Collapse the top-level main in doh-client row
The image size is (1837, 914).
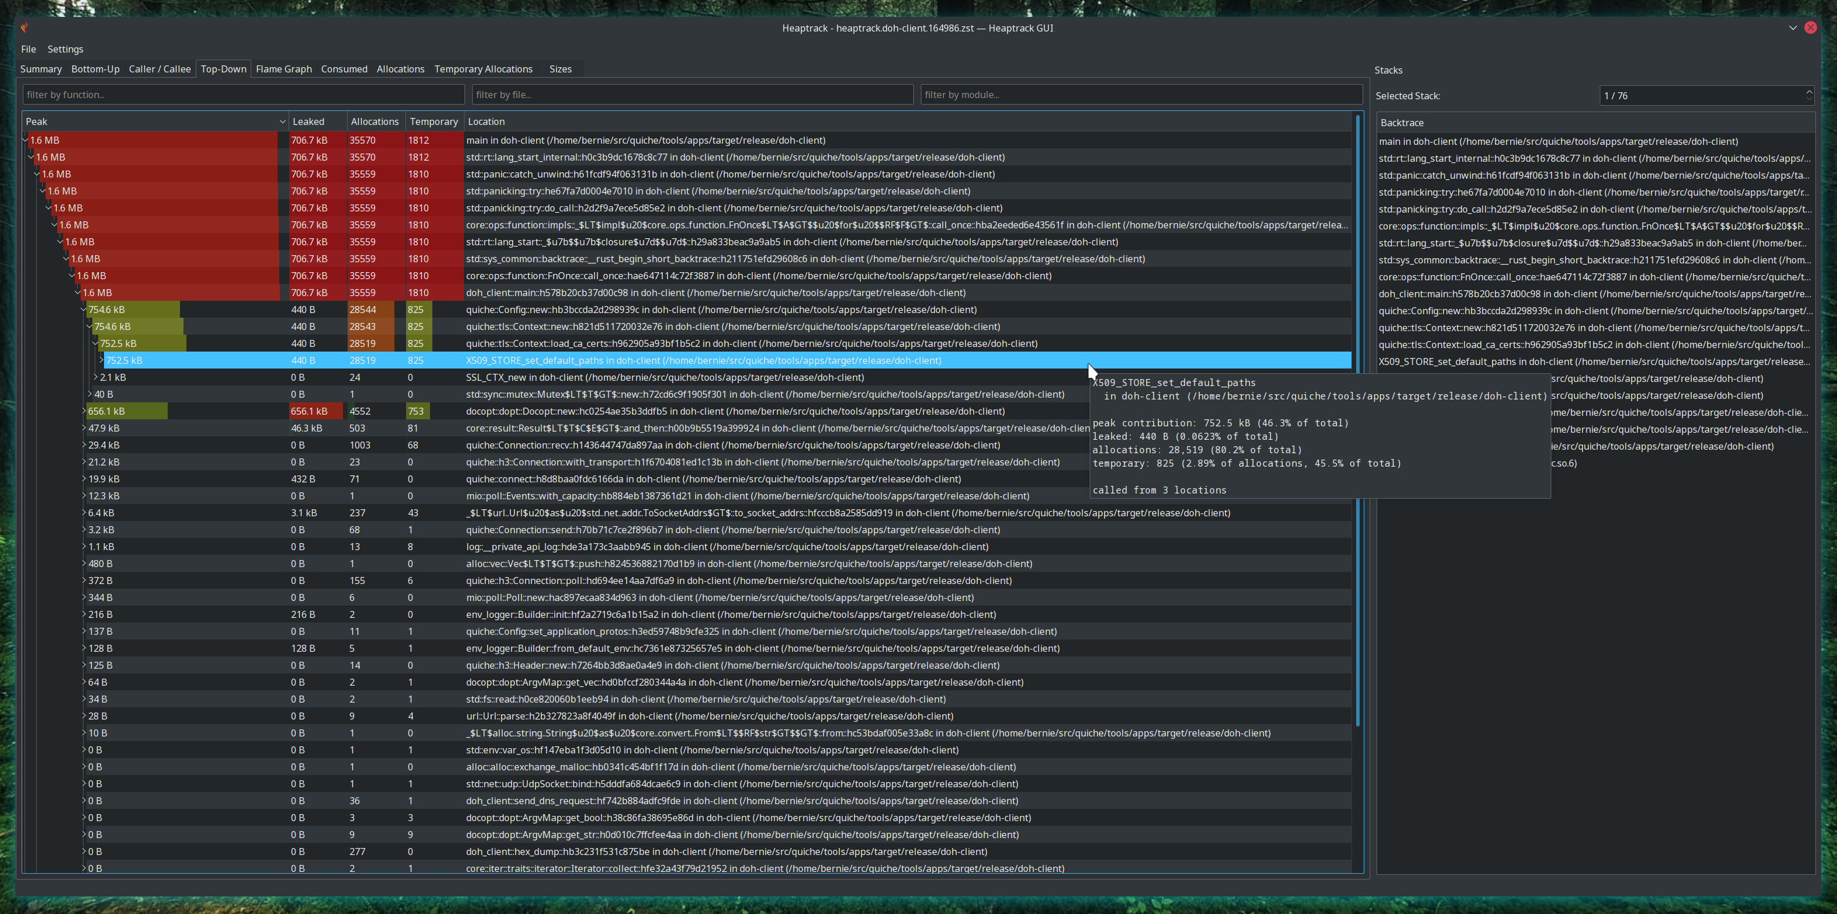click(26, 140)
